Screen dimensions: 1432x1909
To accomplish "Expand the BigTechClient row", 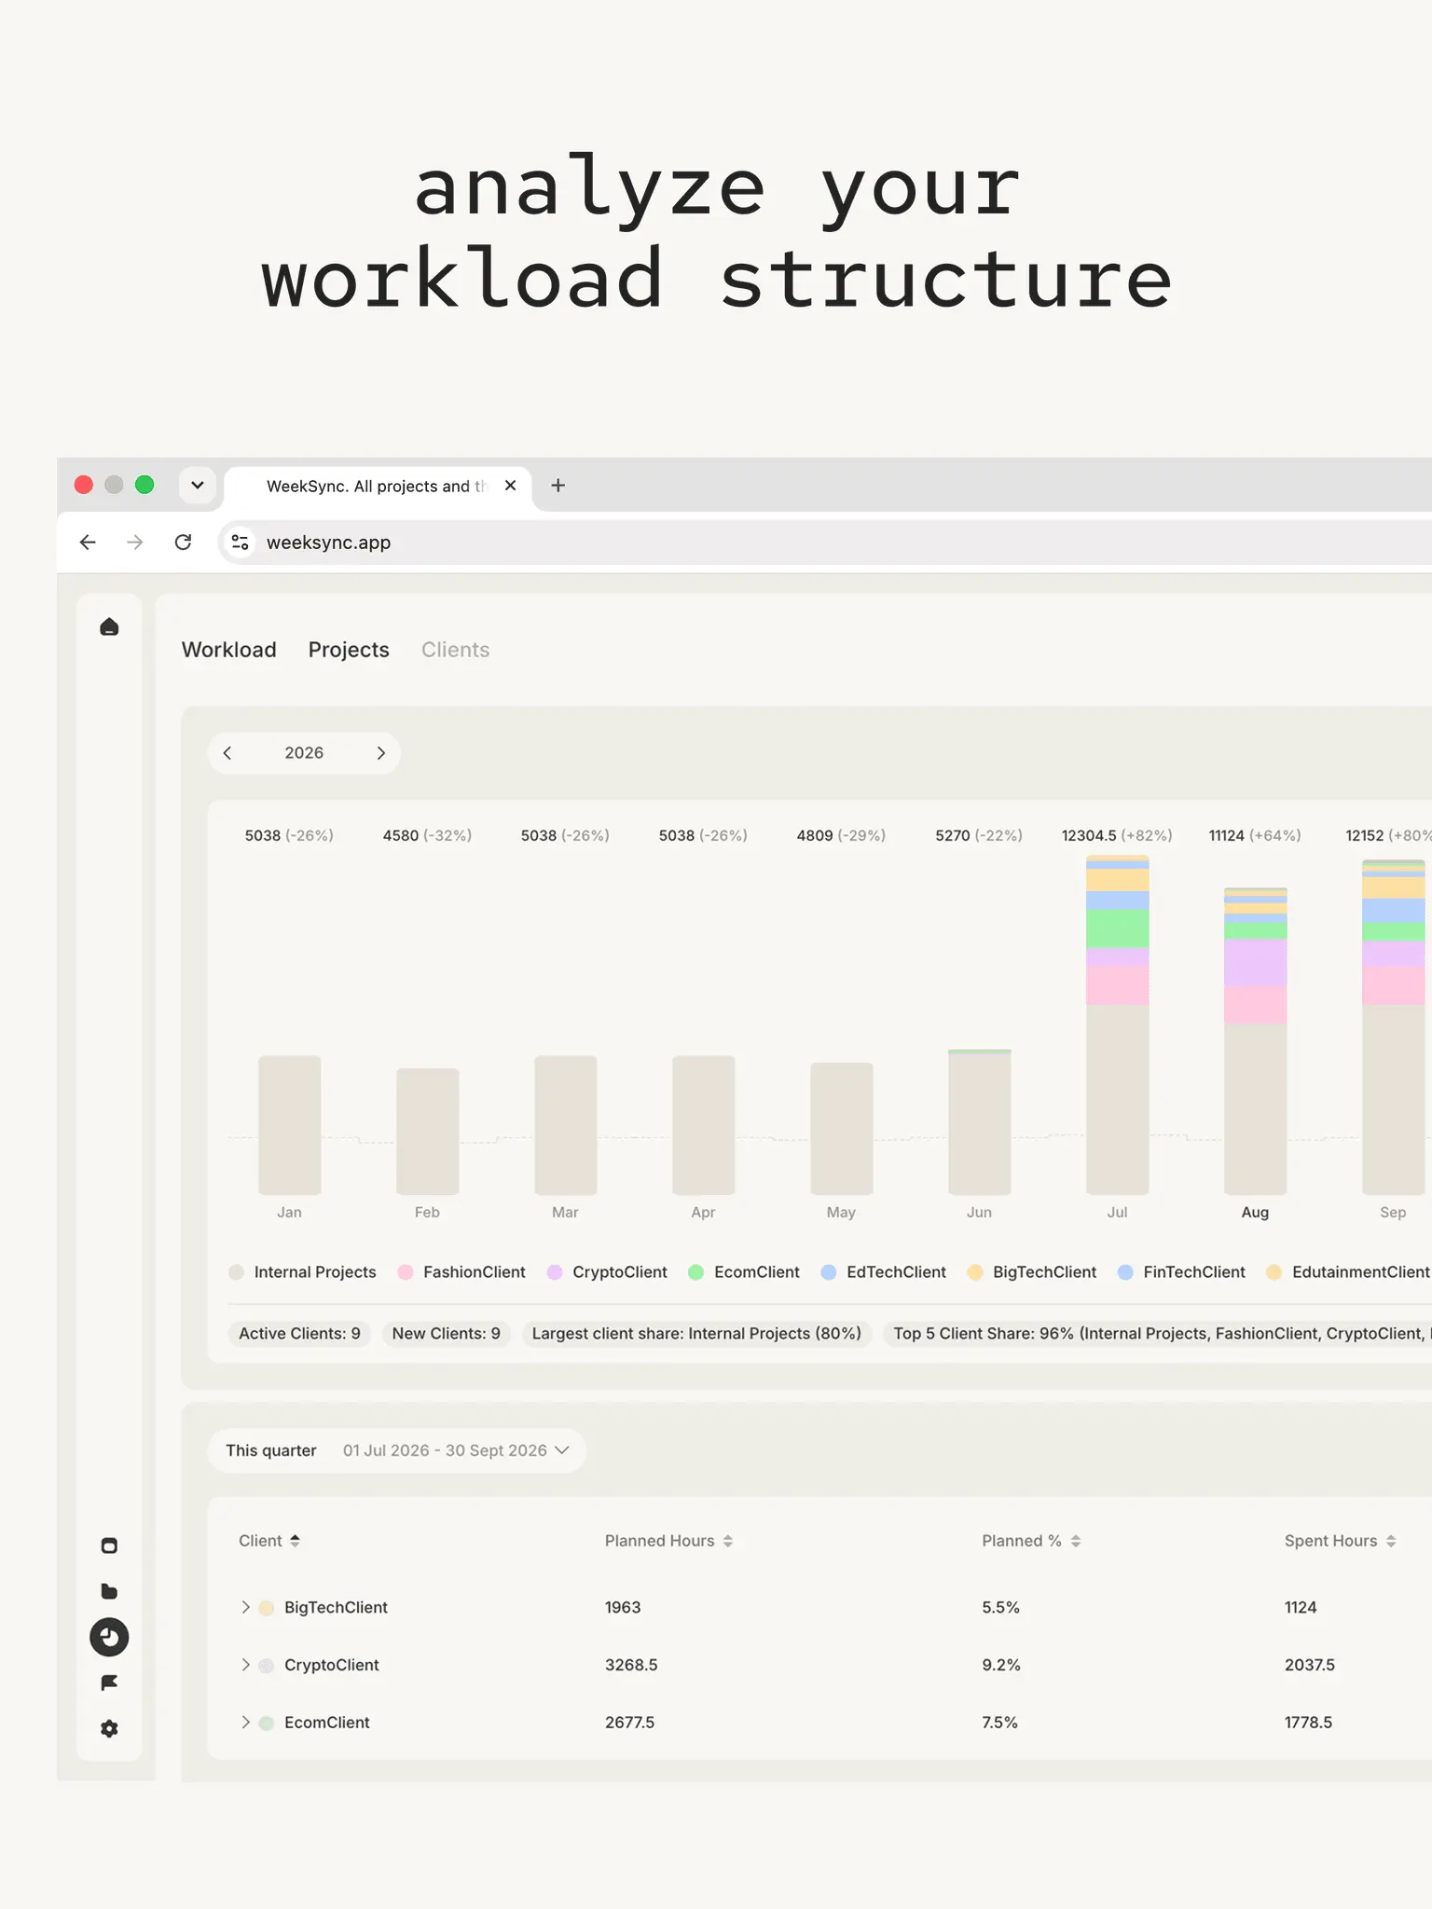I will [245, 1607].
